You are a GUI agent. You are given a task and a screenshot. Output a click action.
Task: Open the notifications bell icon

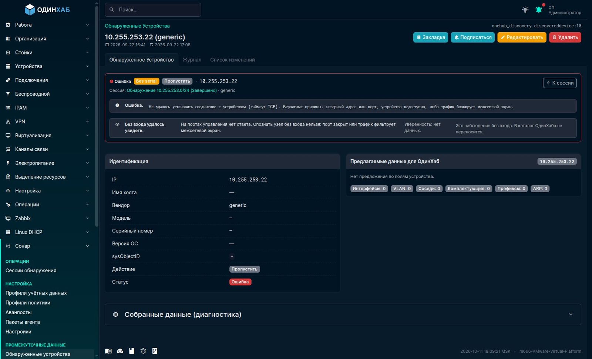539,10
